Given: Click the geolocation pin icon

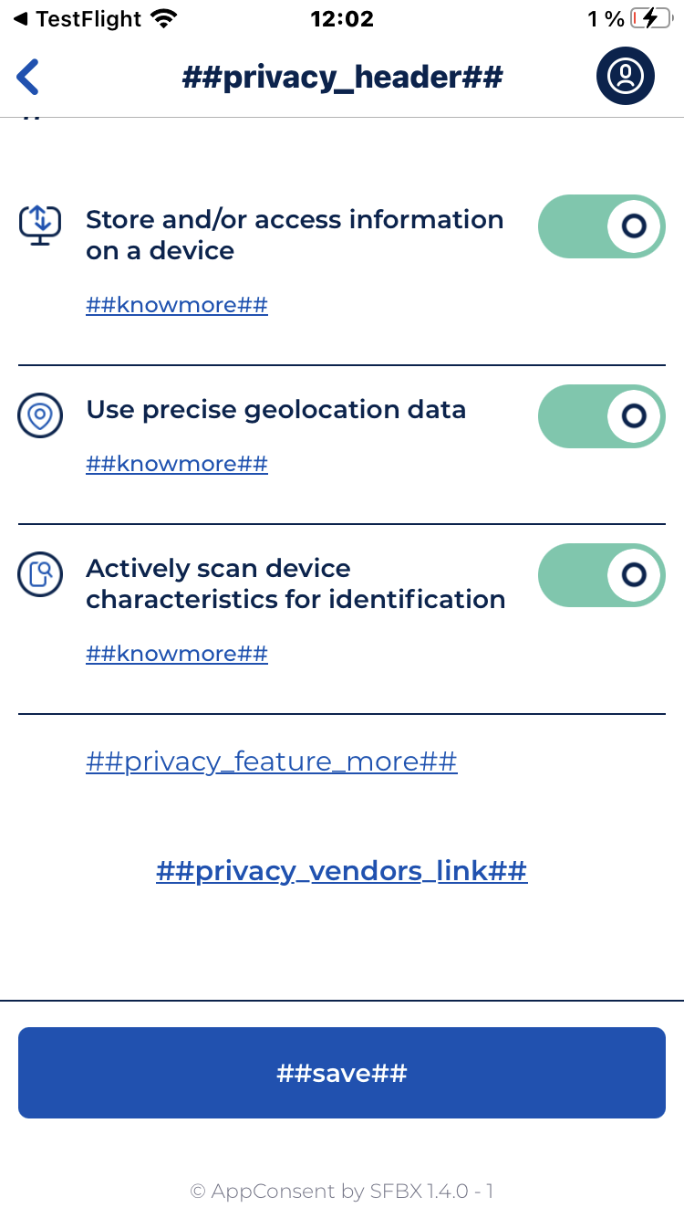Looking at the screenshot, I should click(x=40, y=415).
